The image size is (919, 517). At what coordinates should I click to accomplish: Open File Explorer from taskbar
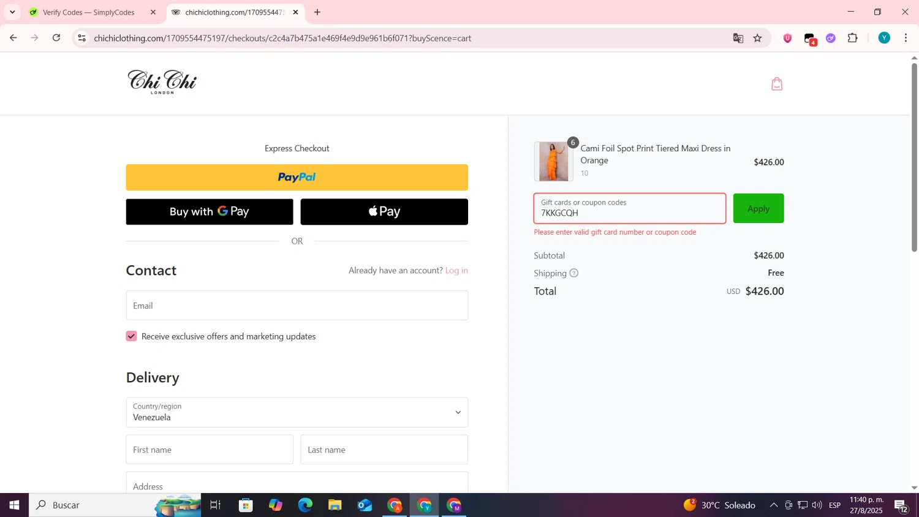pos(335,505)
